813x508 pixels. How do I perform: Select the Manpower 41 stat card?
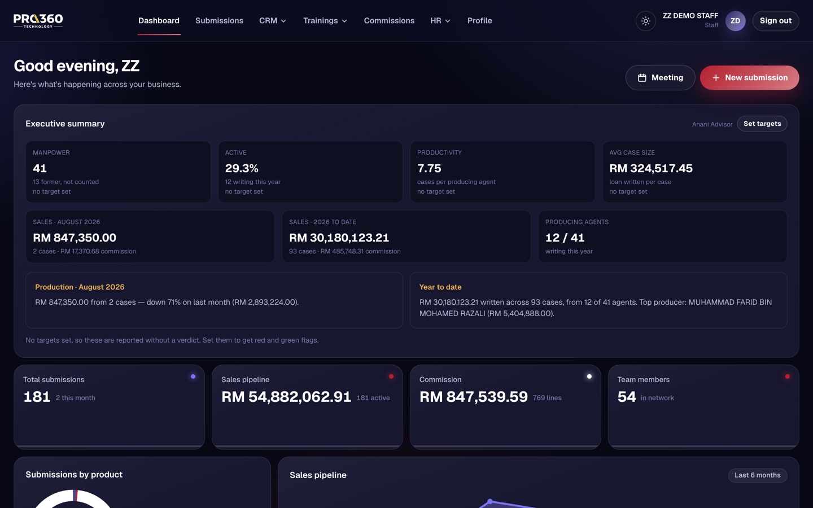(118, 172)
